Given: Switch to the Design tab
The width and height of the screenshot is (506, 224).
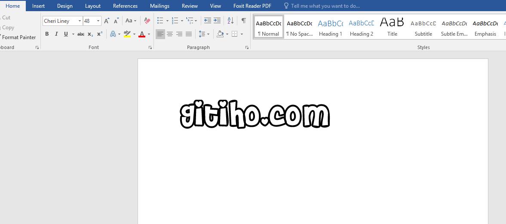Looking at the screenshot, I should 65,6.
